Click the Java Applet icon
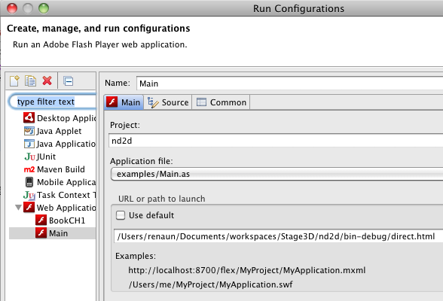The image size is (443, 301). (x=29, y=131)
